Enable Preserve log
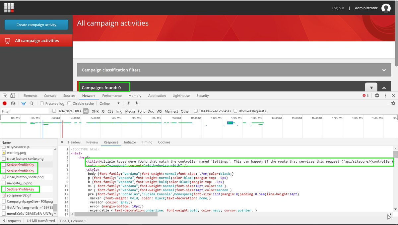Viewport: 398px width, 225px height. pyautogui.click(x=42, y=103)
